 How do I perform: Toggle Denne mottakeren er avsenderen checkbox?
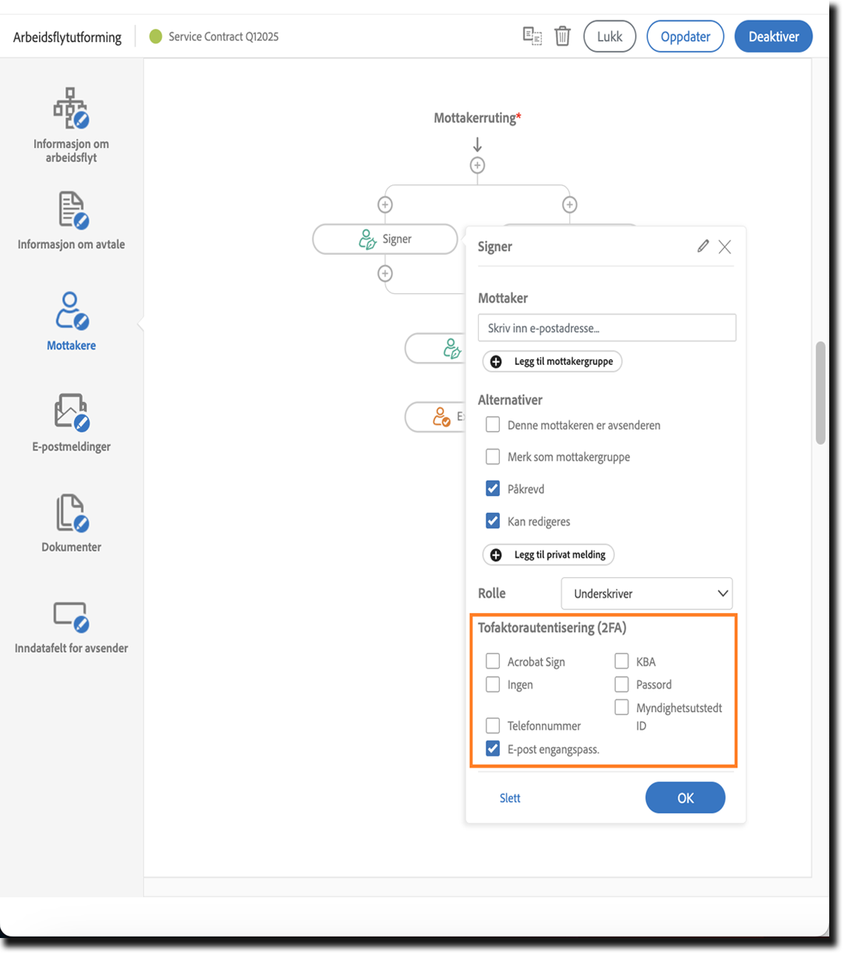(x=492, y=425)
